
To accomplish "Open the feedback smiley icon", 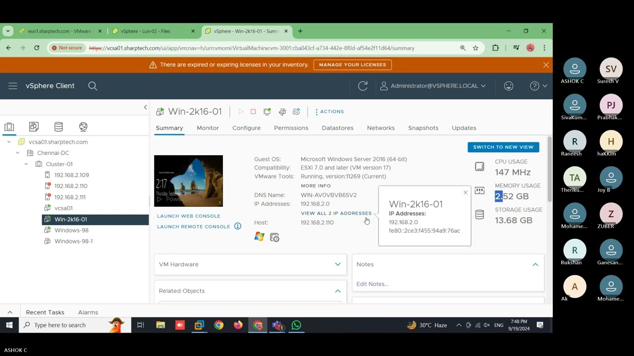I will pyautogui.click(x=509, y=86).
